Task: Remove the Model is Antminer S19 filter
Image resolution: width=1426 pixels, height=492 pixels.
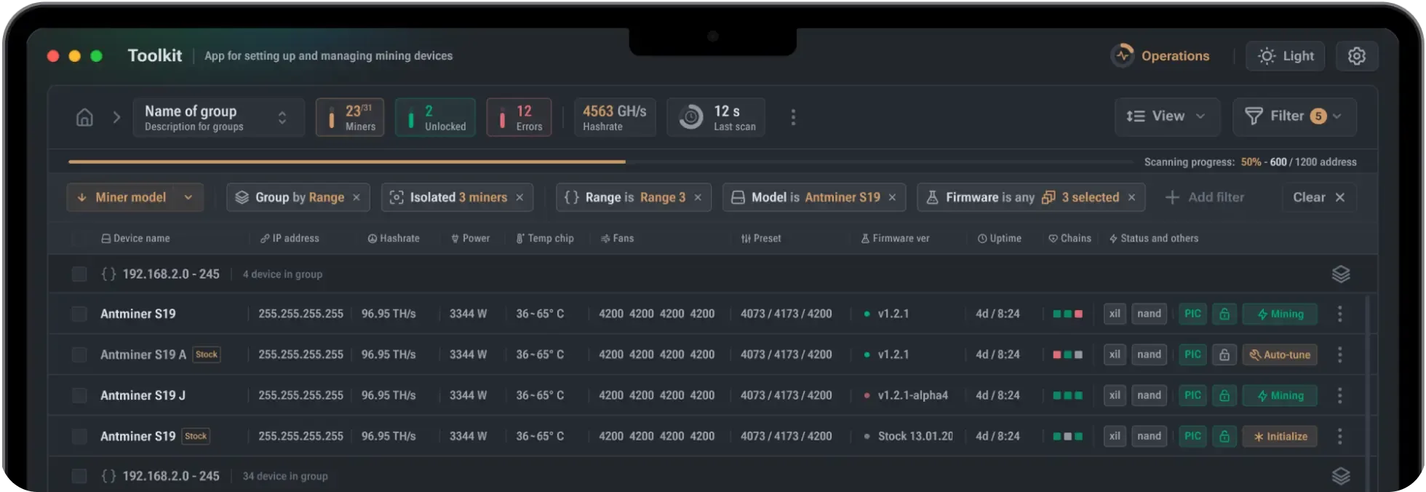Action: pyautogui.click(x=892, y=197)
